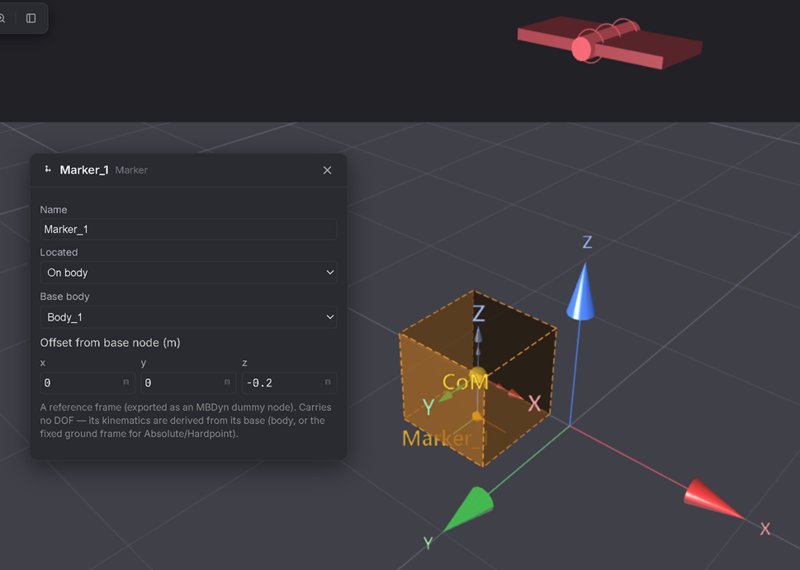Click the green Y axis cone gizmo

point(470,508)
